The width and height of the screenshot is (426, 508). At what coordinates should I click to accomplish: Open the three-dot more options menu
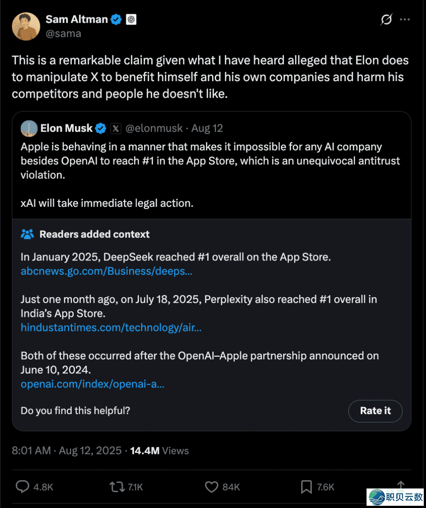pos(405,20)
